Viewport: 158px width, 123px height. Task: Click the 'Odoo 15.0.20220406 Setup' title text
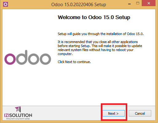(79, 5)
